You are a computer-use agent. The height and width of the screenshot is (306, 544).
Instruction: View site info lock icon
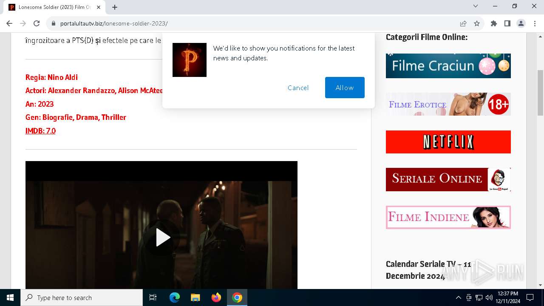[x=54, y=24]
